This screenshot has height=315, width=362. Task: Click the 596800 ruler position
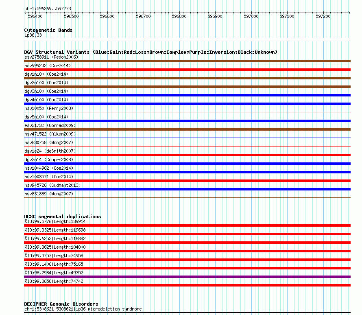[179, 16]
